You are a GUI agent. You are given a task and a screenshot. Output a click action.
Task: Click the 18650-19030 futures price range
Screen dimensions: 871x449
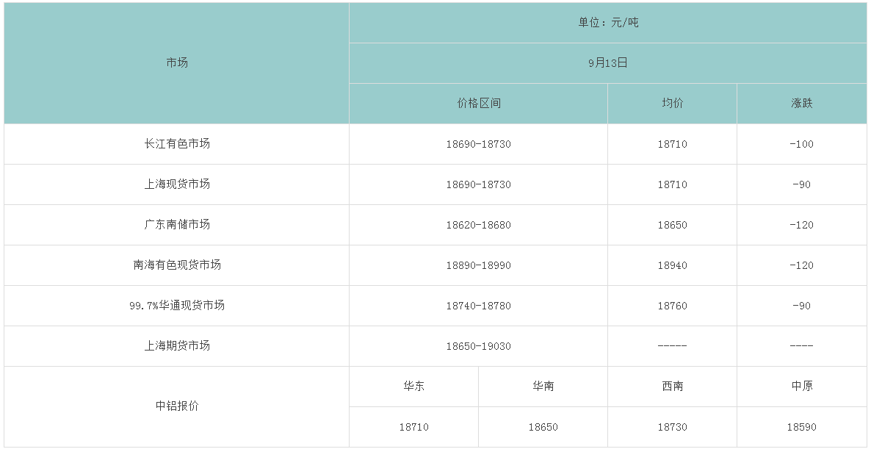pos(478,346)
